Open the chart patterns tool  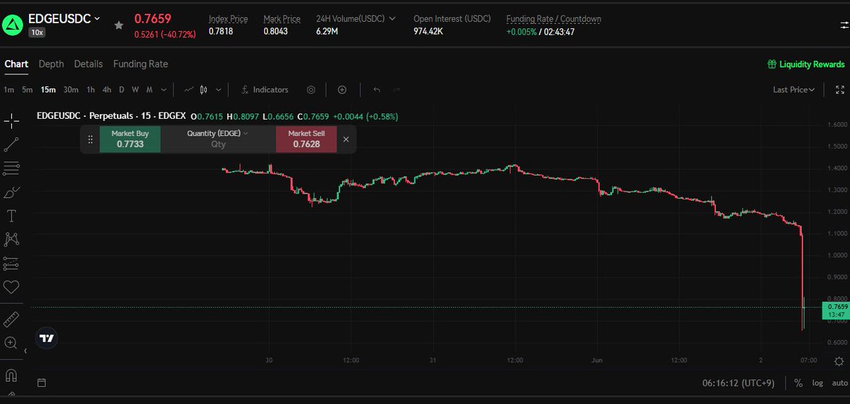coord(11,239)
